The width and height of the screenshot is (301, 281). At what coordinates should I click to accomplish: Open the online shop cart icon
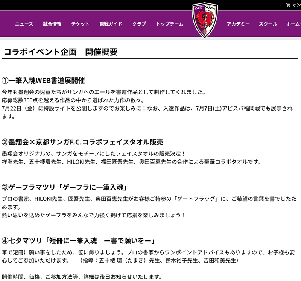tap(288, 5)
